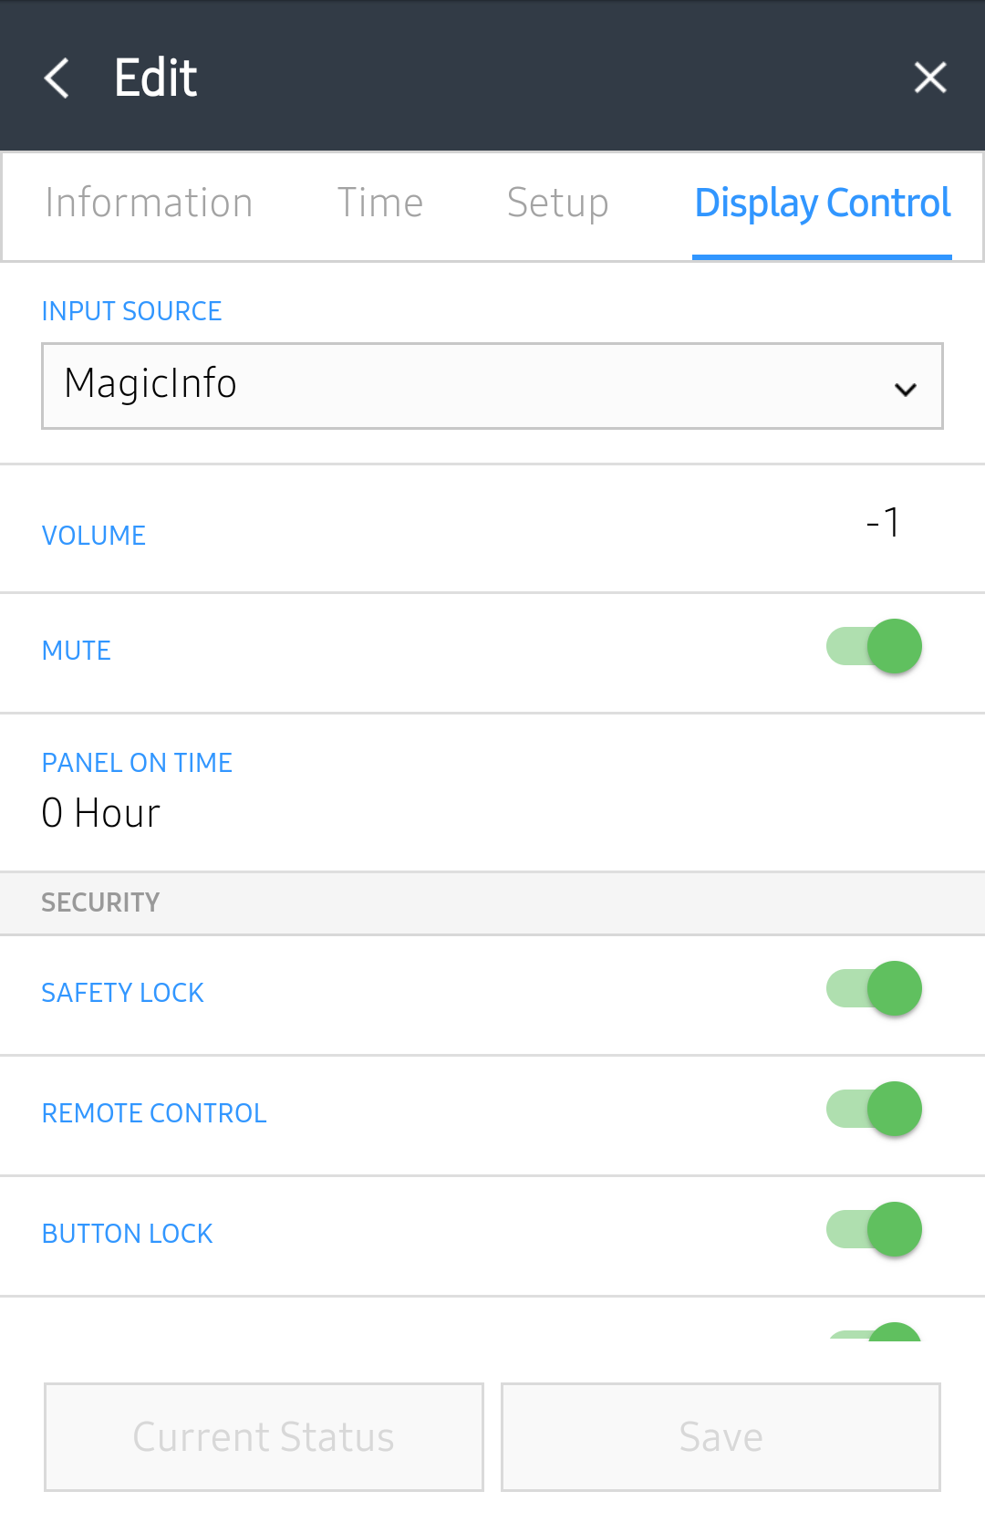Disable Safety Lock

pyautogui.click(x=872, y=988)
